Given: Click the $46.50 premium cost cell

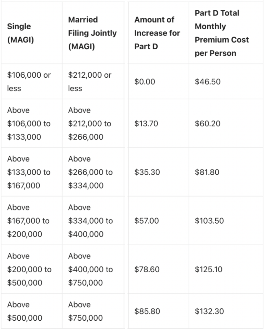Looking at the screenshot, I should [x=208, y=82].
